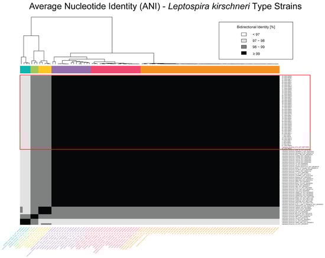Click the white '< 97' legend swatch
The width and height of the screenshot is (325, 258).
[244, 34]
